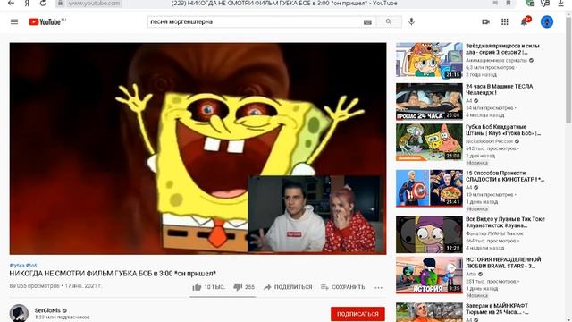Click title Губка Боб Квадратные Штаны Клуб
Image resolution: width=572 pixels, height=322 pixels.
tap(503, 130)
